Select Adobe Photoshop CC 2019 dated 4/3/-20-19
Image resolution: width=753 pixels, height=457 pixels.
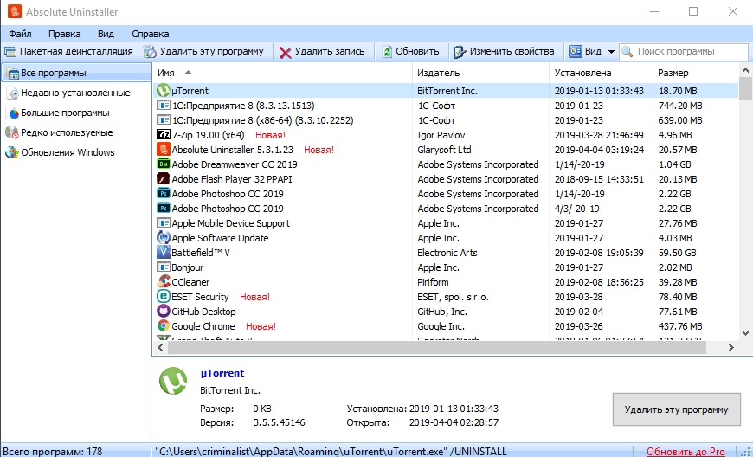[x=446, y=209]
